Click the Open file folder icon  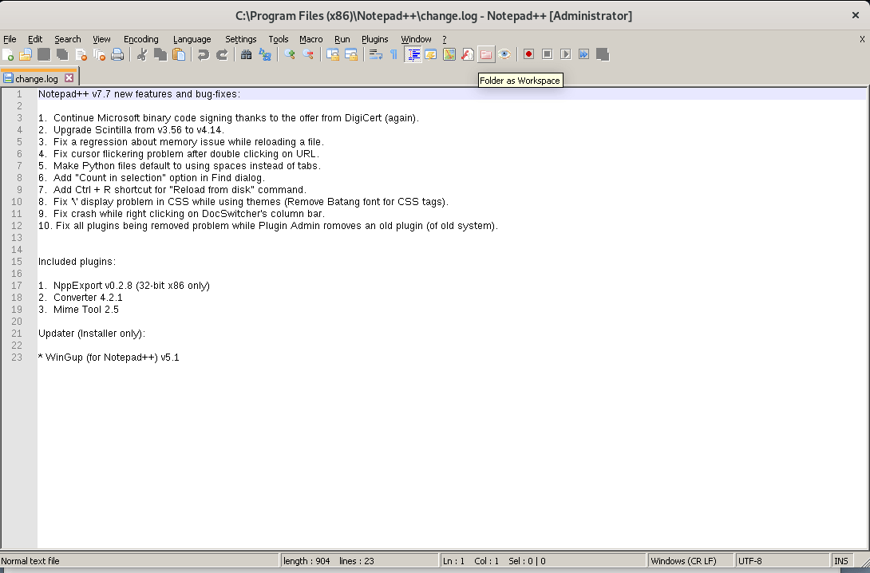coord(26,54)
